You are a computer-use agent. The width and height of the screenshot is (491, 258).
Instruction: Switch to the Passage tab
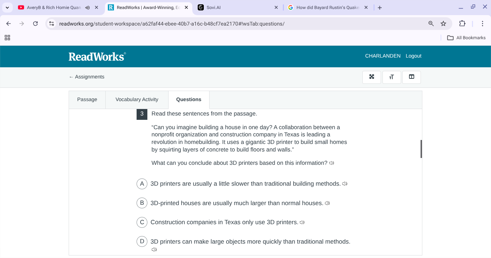coord(87,100)
